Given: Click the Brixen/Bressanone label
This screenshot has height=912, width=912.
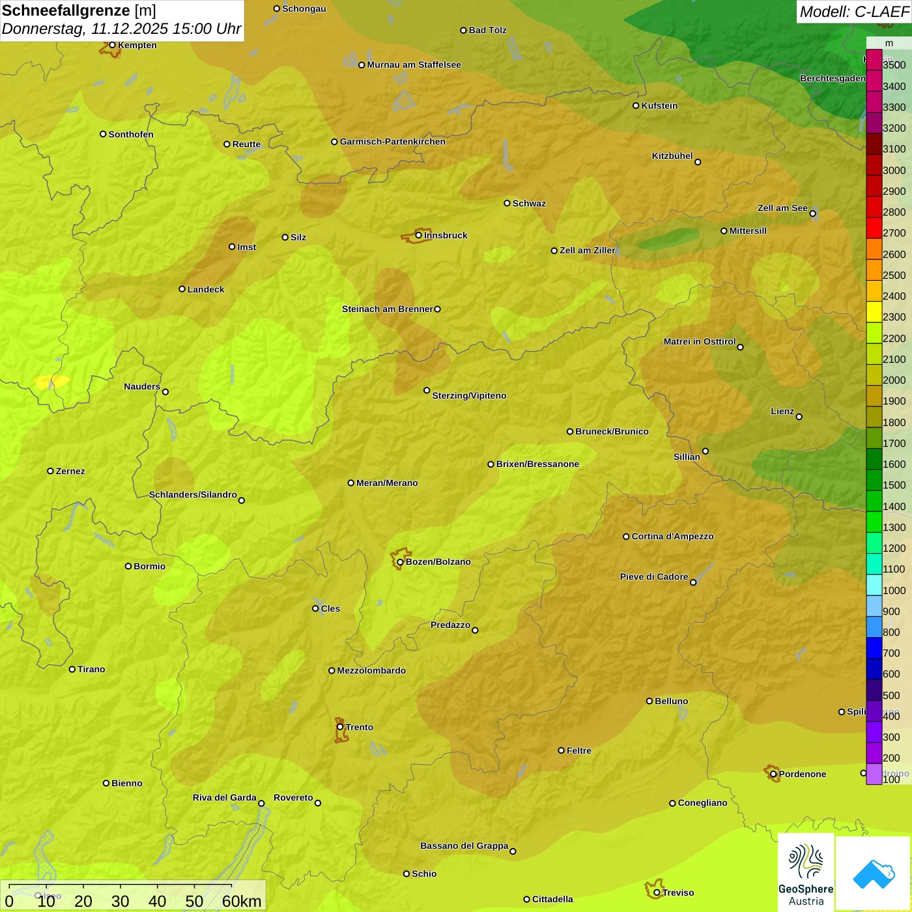Looking at the screenshot, I should (537, 464).
